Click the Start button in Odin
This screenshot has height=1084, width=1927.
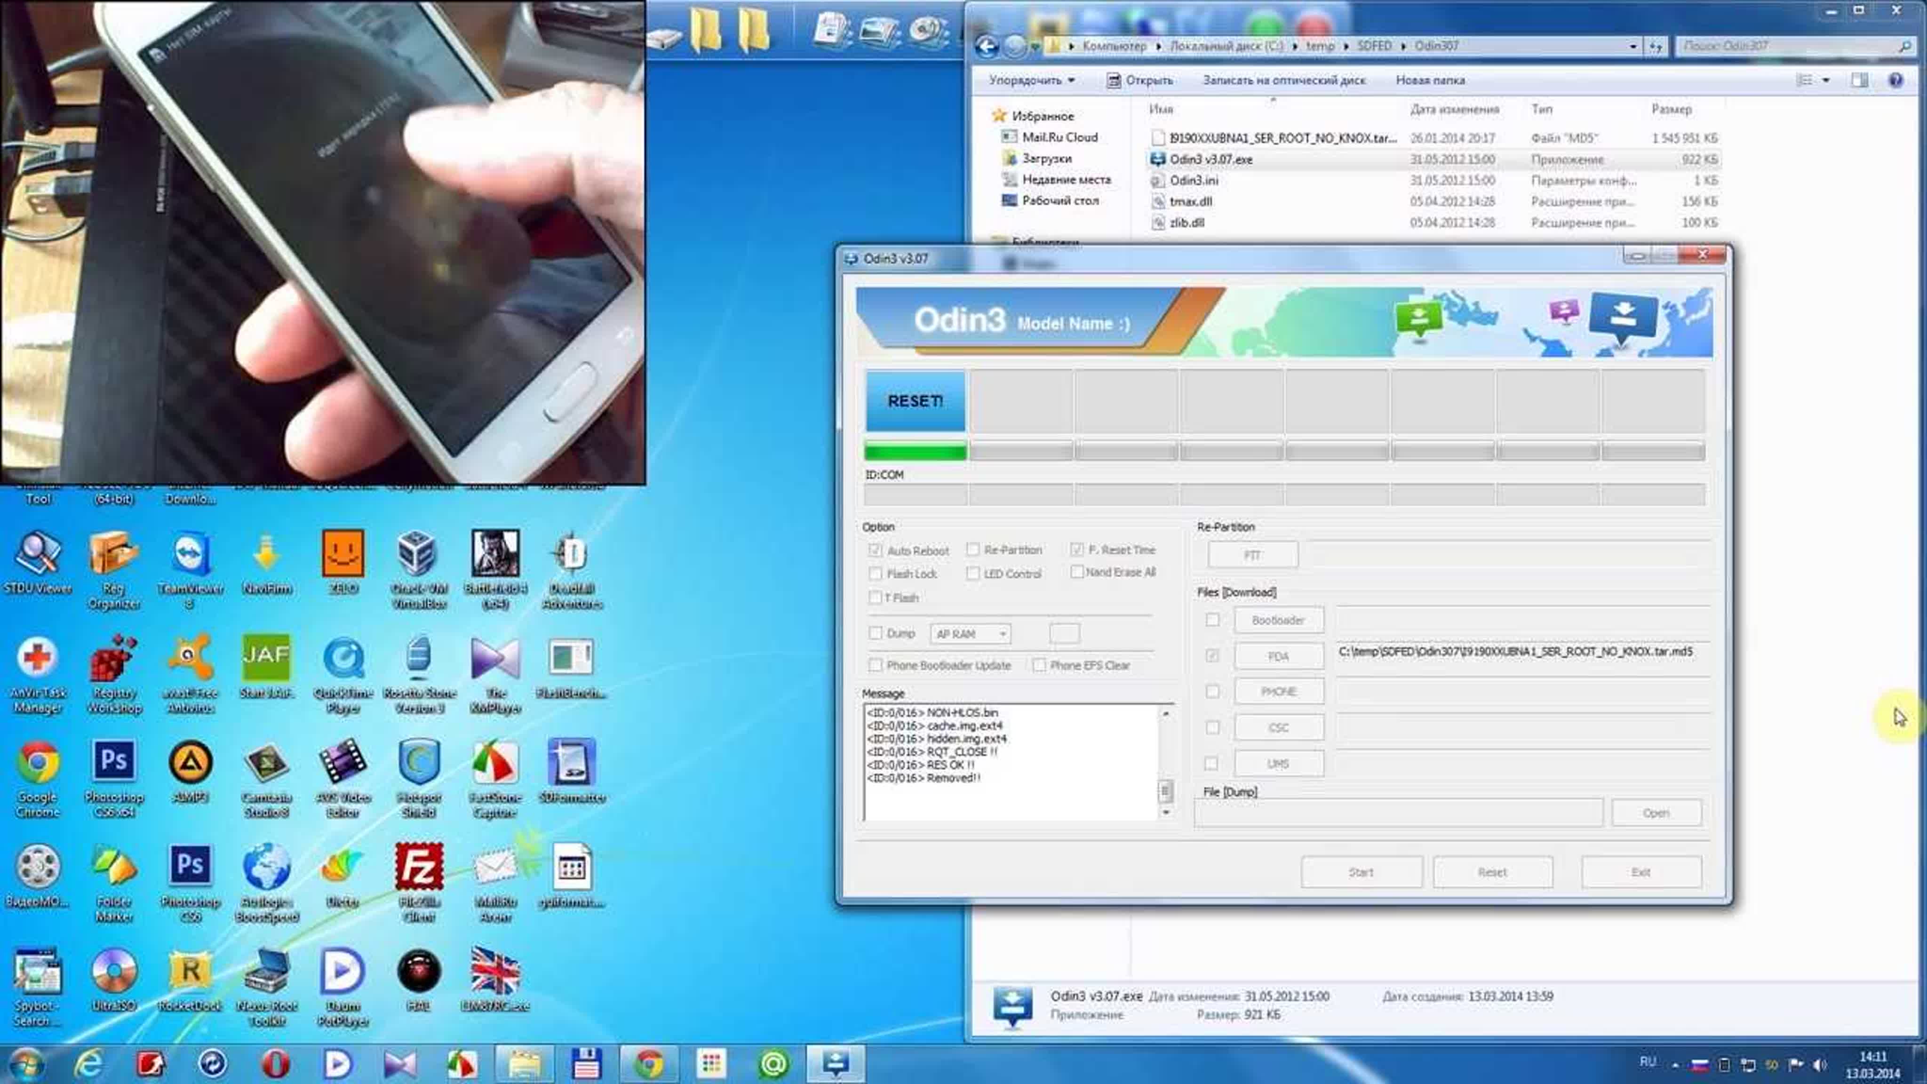tap(1362, 872)
